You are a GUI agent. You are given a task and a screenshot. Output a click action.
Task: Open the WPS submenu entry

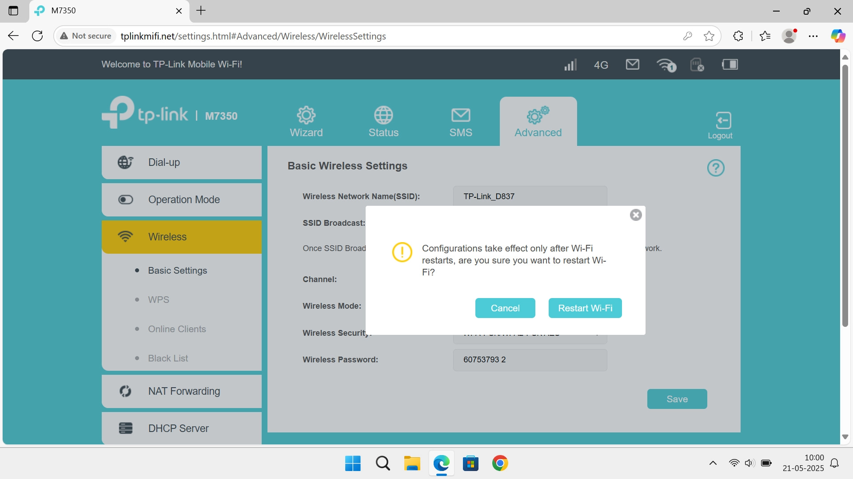tap(159, 300)
